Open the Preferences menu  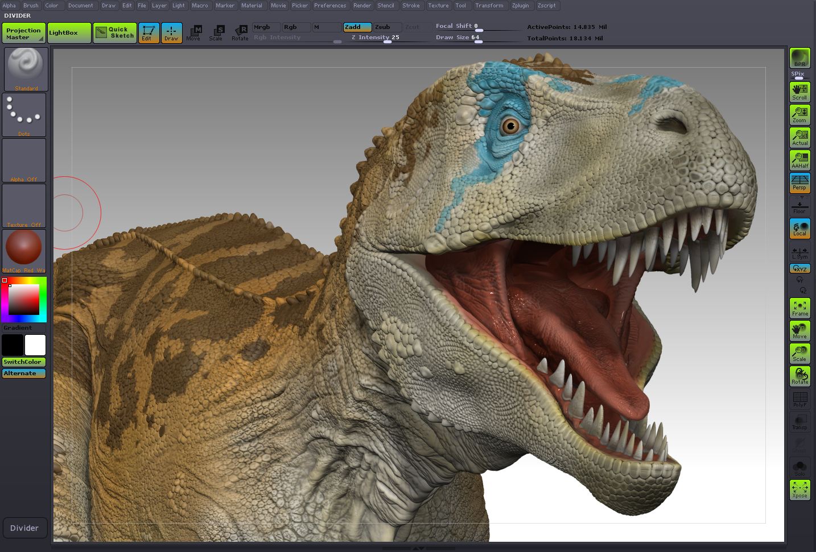pos(330,6)
